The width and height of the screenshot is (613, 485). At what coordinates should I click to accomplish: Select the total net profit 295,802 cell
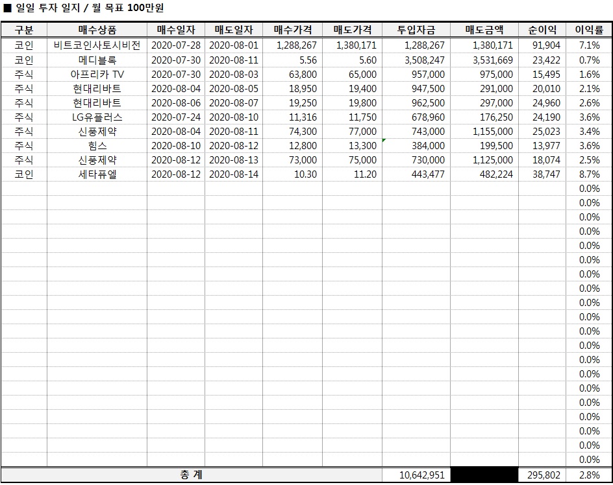(542, 475)
